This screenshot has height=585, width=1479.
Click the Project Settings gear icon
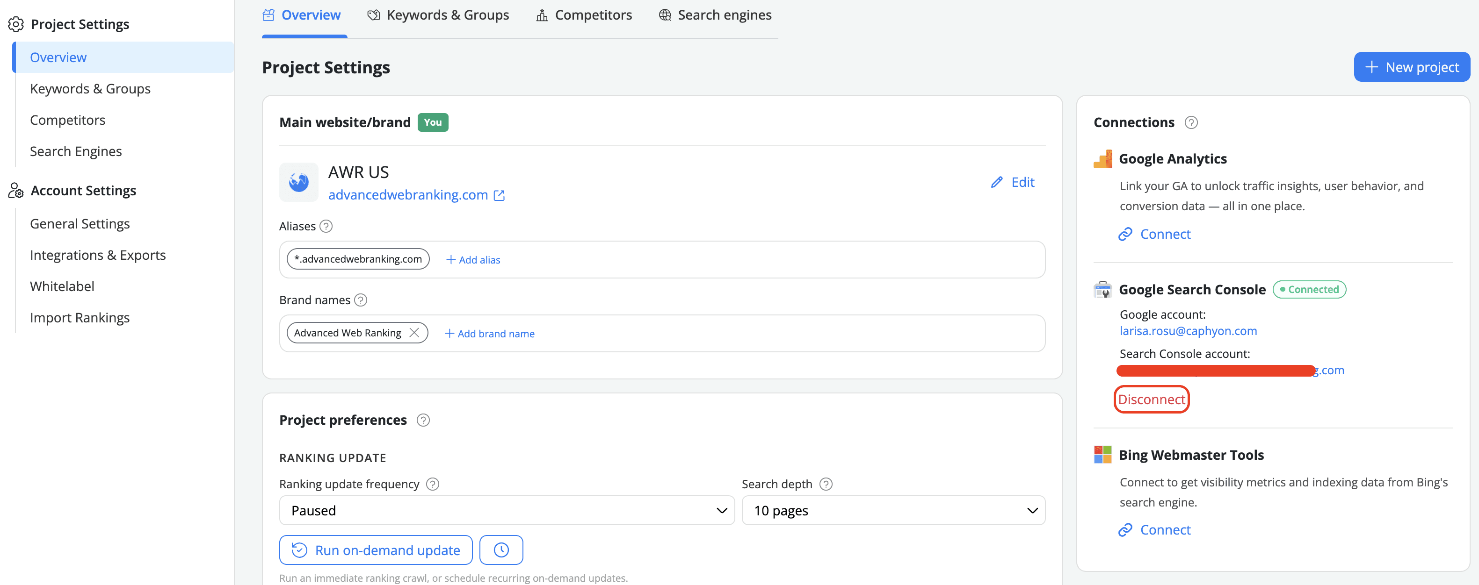pyautogui.click(x=15, y=24)
